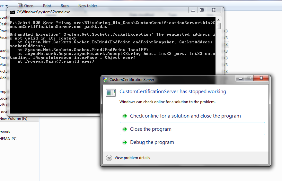Close the cmd.exe console window
The width and height of the screenshot is (282, 185).
tap(213, 10)
